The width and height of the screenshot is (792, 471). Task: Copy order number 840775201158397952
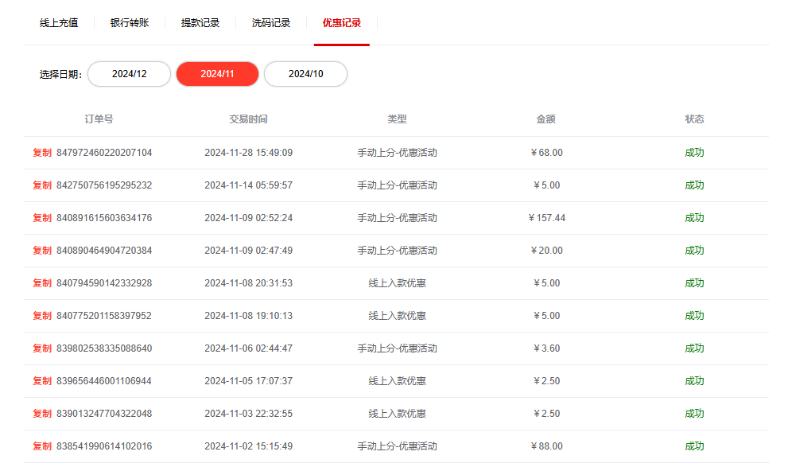[x=42, y=316]
